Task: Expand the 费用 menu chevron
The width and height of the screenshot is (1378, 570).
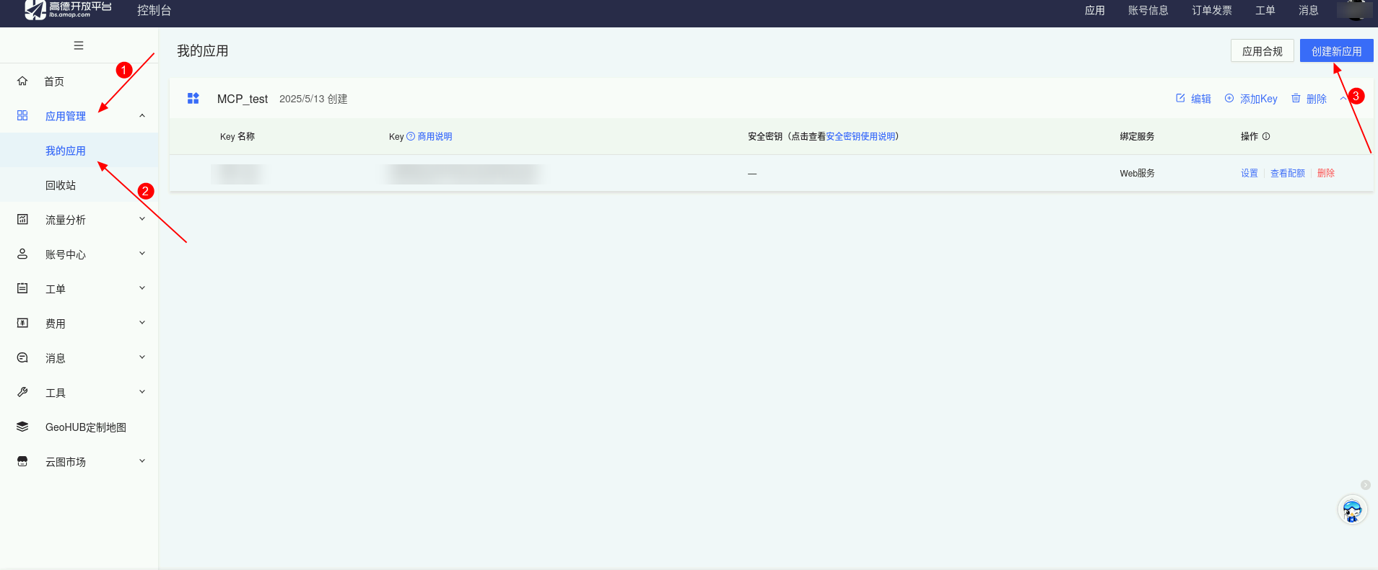Action: 142,323
